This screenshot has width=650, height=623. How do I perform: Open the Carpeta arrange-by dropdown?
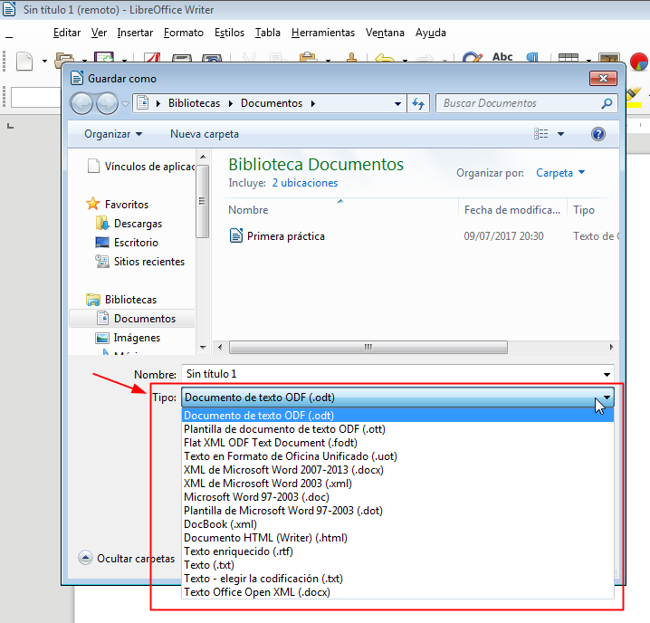[560, 172]
